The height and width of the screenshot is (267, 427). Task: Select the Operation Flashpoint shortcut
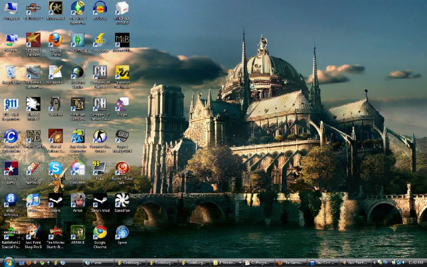click(122, 77)
